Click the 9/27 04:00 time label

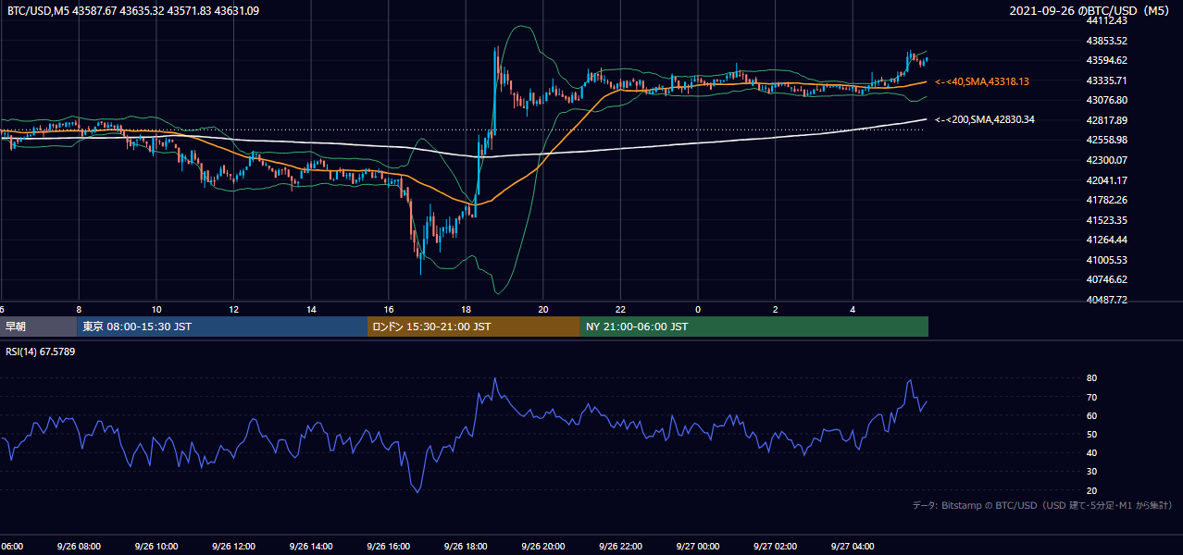[x=853, y=547]
